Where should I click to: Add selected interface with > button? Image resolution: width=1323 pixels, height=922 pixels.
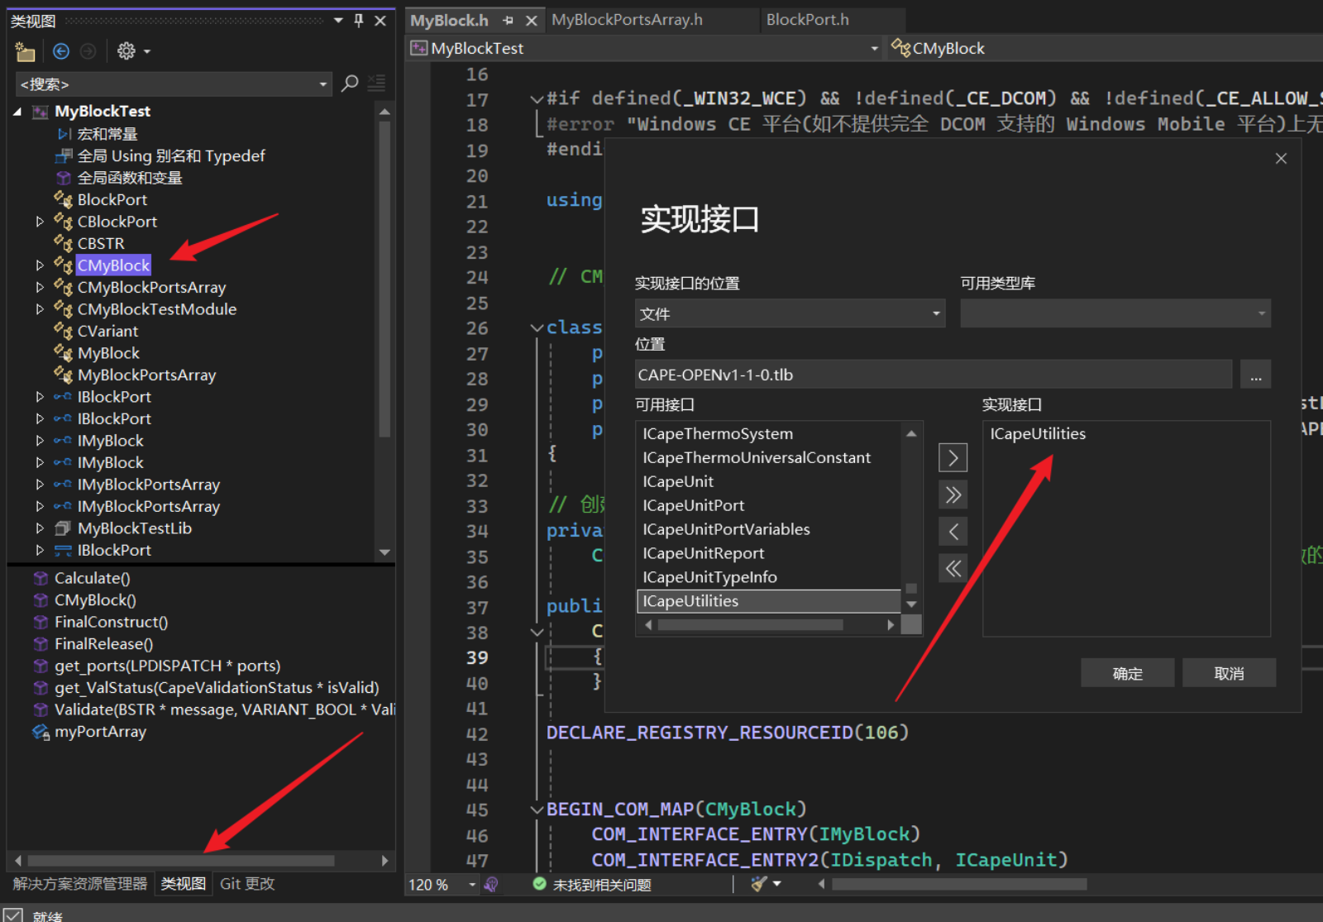[x=953, y=458]
